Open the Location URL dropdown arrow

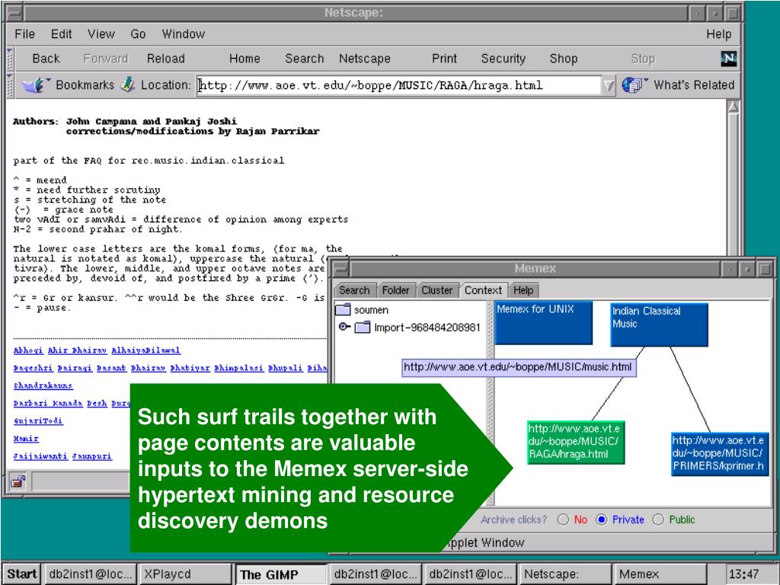click(x=609, y=85)
